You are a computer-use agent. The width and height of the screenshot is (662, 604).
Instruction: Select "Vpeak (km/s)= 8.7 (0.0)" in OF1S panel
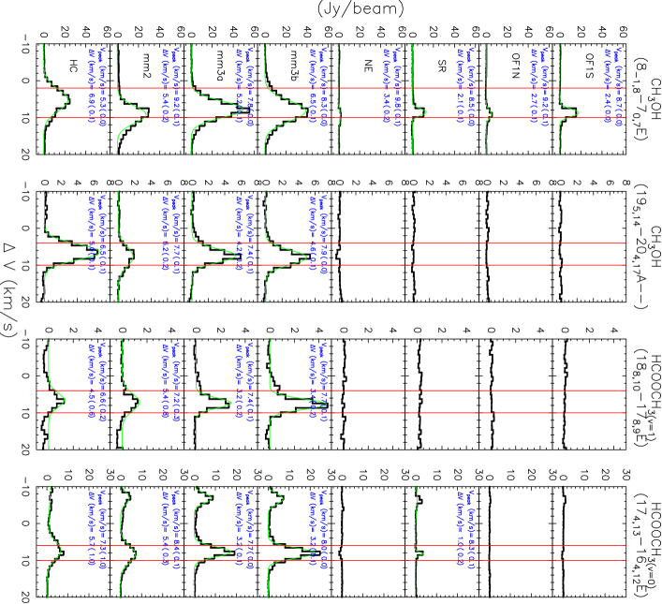619,84
